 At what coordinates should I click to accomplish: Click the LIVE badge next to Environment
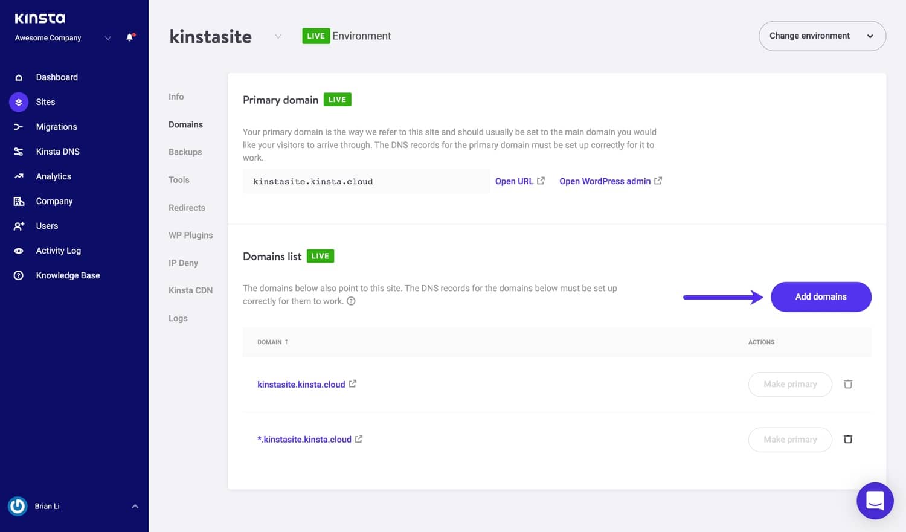[x=316, y=36]
